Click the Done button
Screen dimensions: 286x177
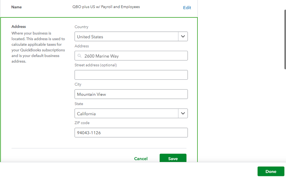pos(271,172)
